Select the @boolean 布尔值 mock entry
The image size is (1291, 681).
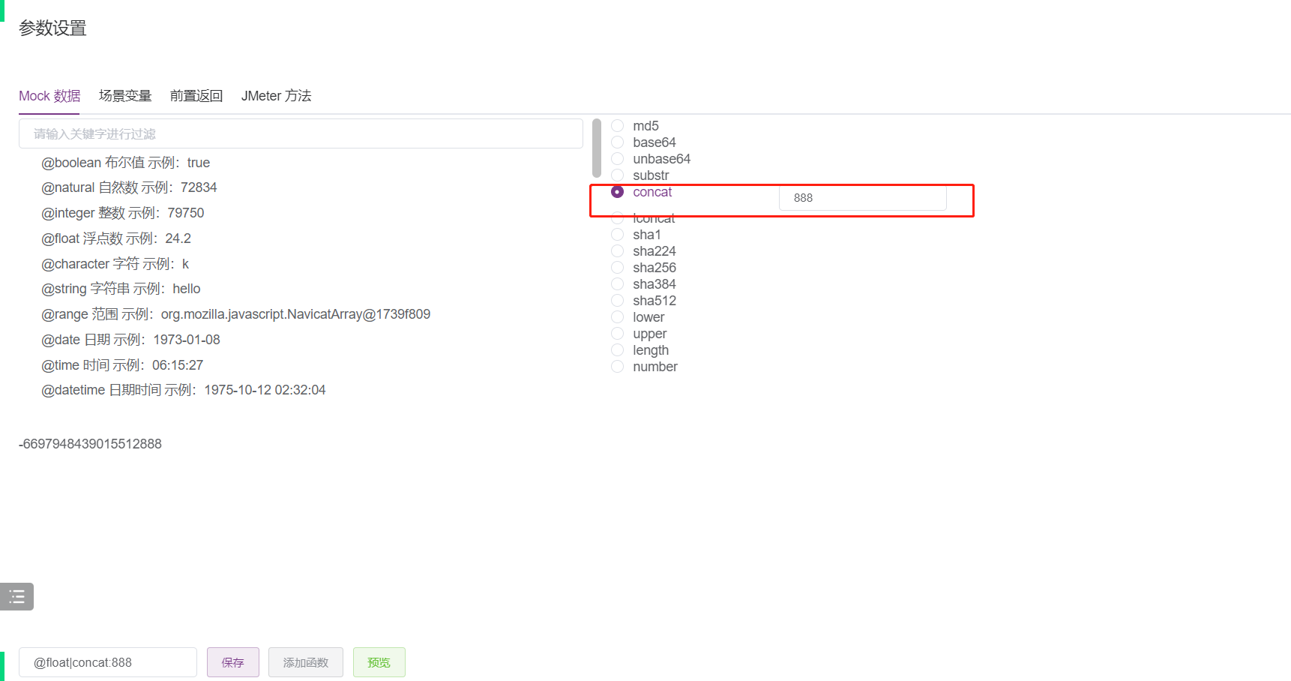click(125, 162)
